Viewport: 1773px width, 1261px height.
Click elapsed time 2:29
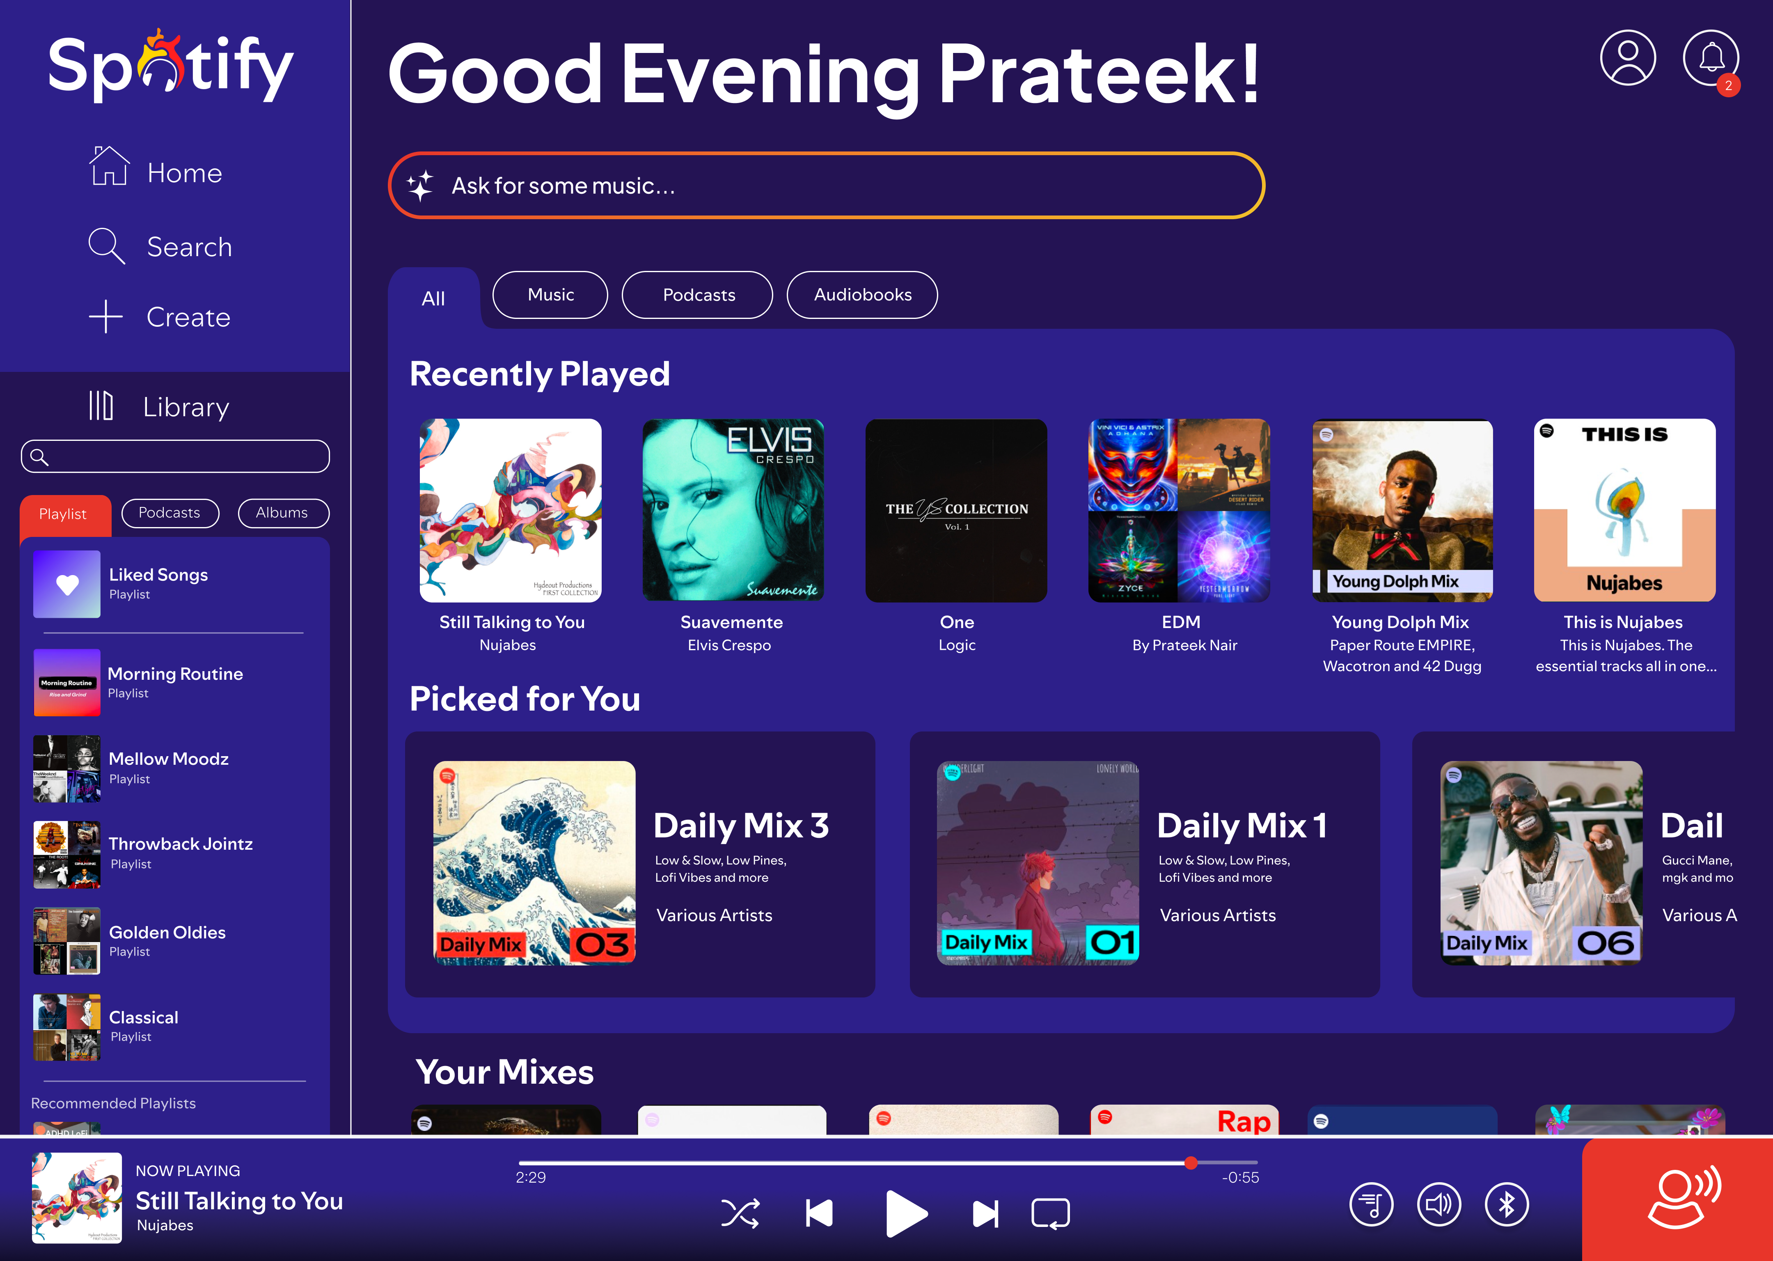pyautogui.click(x=531, y=1177)
